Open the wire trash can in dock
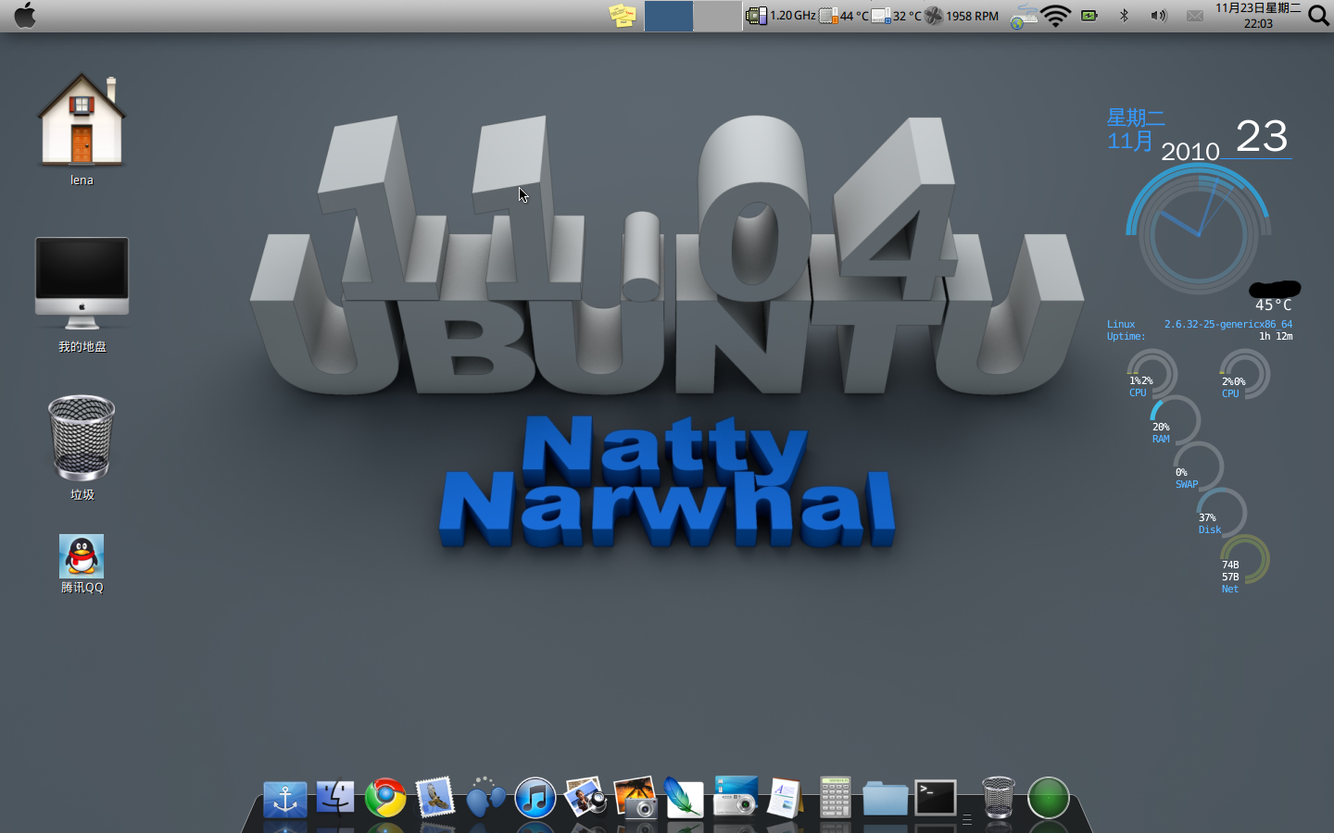1334x833 pixels. [x=999, y=797]
